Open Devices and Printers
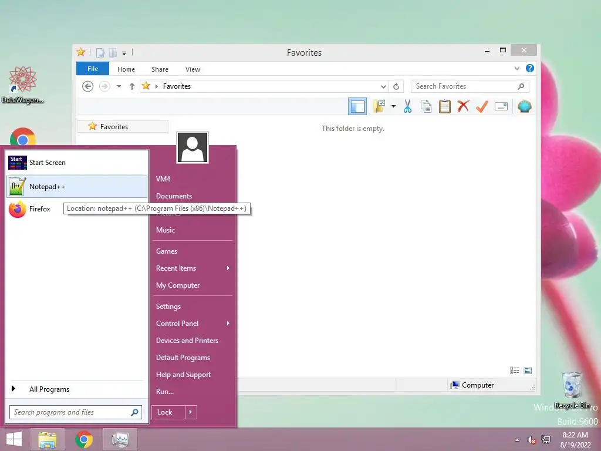601x451 pixels. pyautogui.click(x=187, y=341)
